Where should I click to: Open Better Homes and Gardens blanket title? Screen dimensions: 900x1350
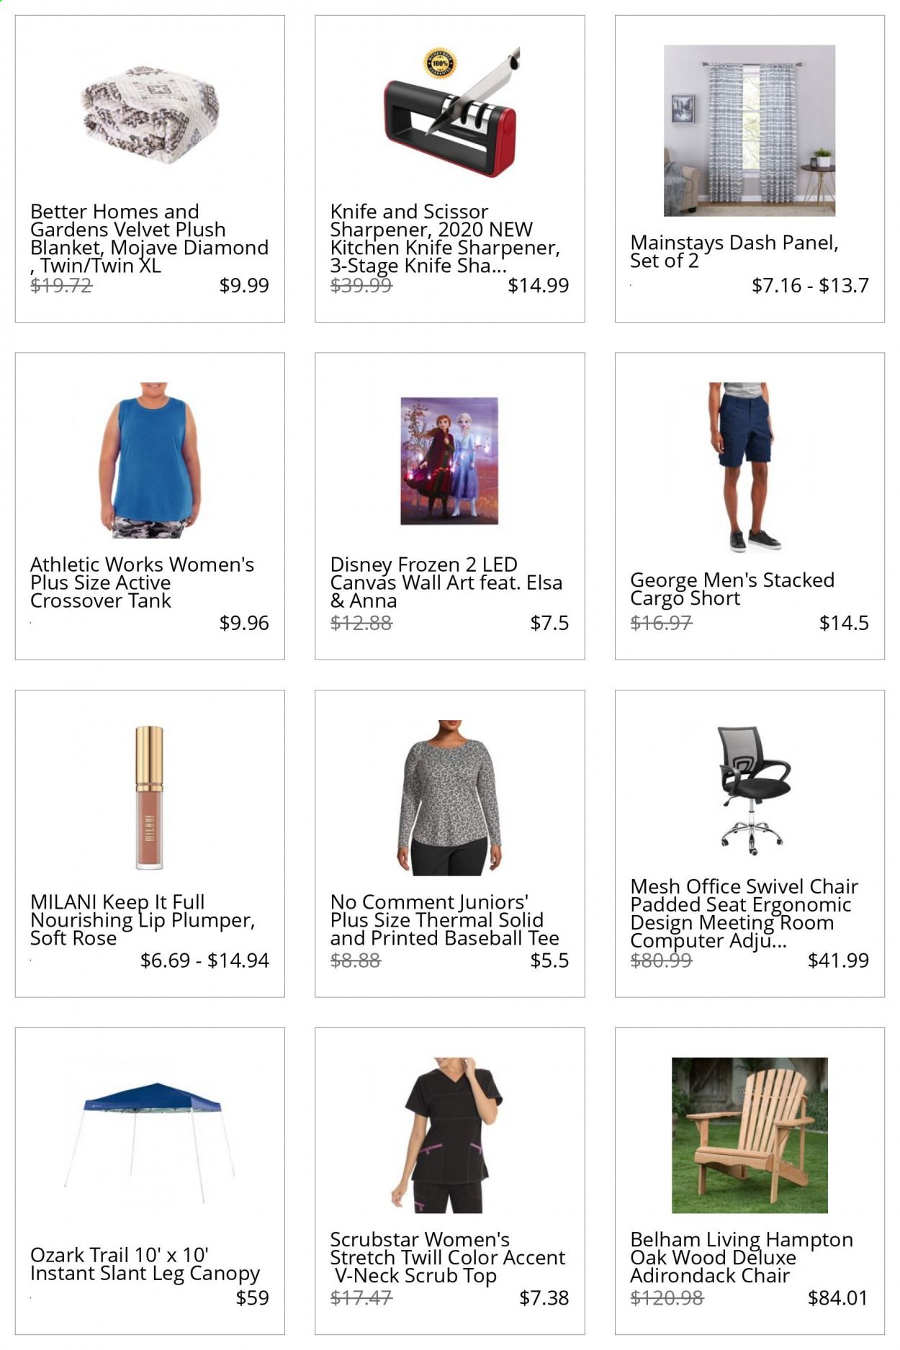(x=149, y=238)
